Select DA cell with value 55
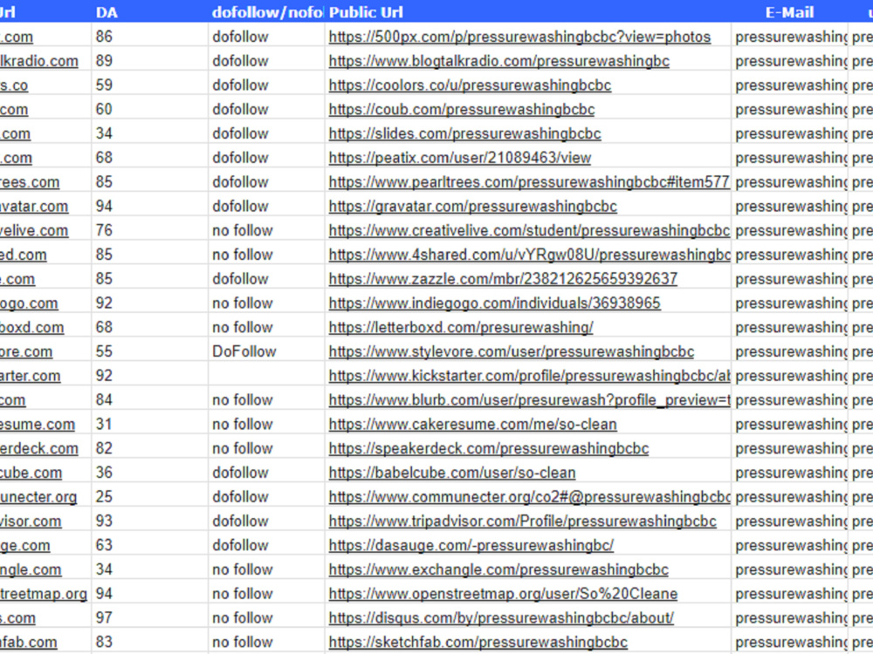 149,351
